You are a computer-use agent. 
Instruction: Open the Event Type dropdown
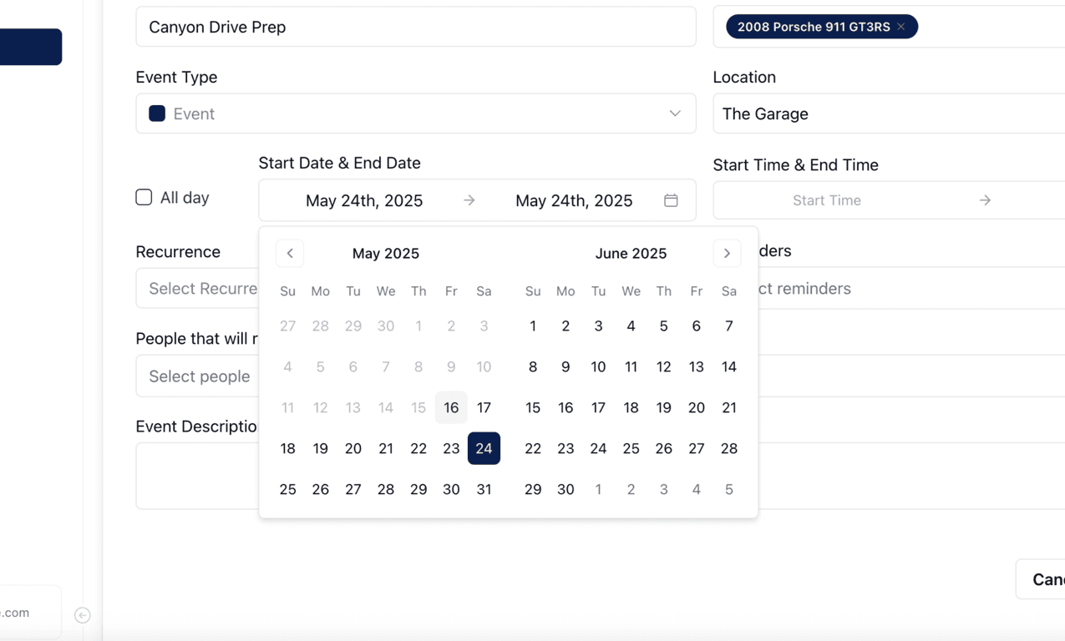pos(416,114)
